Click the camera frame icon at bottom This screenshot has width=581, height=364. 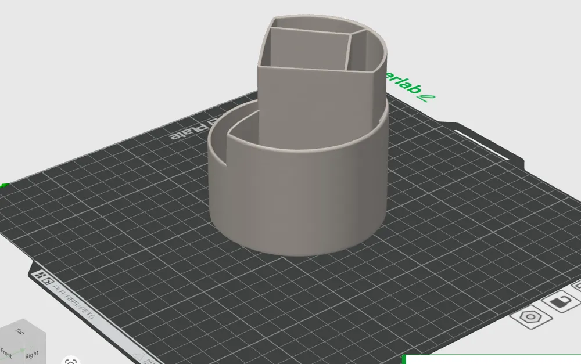[x=70, y=361]
